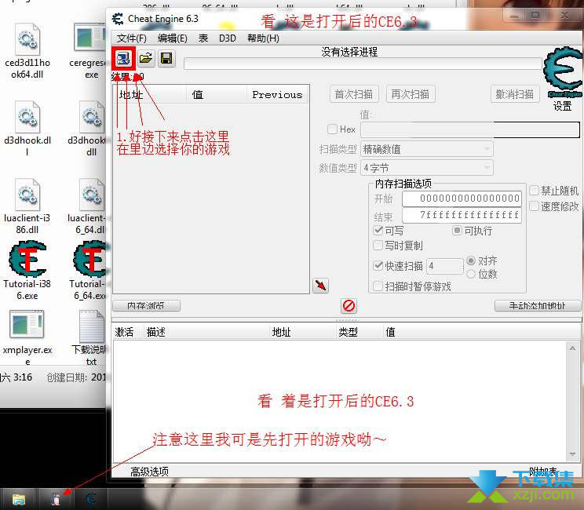
Task: Click the 值 column header in results
Action: point(217,95)
